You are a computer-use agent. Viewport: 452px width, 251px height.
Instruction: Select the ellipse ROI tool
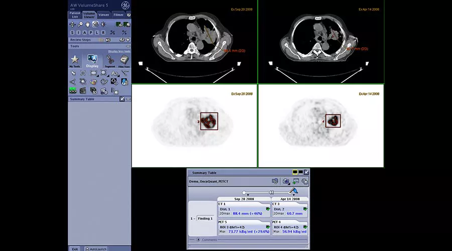pyautogui.click(x=93, y=73)
